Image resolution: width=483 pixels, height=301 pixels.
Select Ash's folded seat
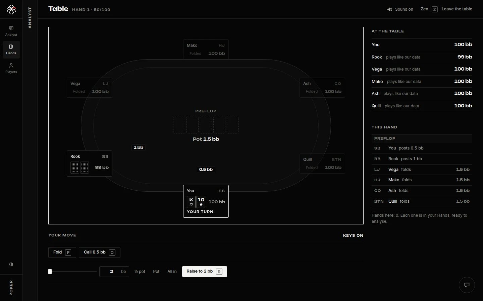tap(322, 88)
